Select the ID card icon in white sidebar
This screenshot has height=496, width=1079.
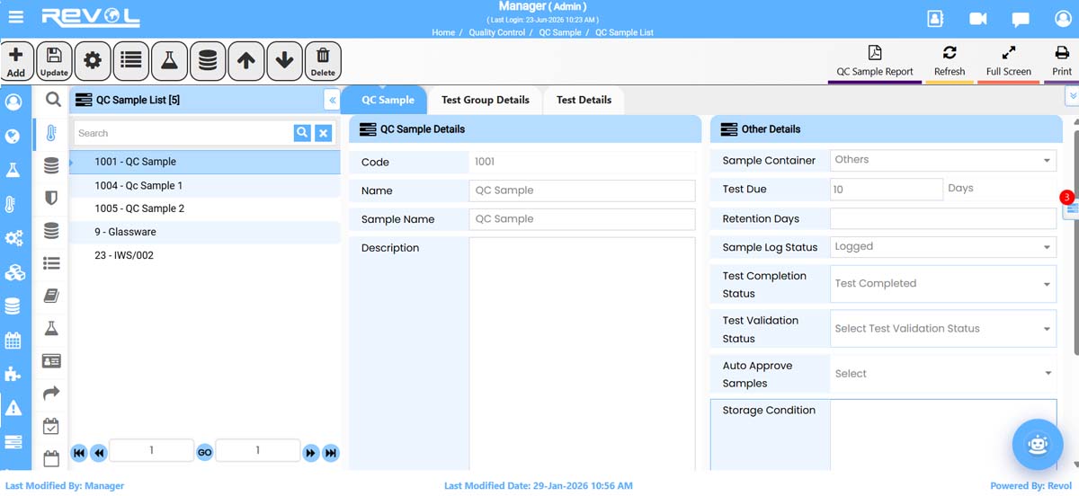pyautogui.click(x=51, y=361)
